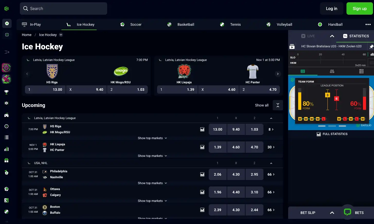
Task: Select odds 13.00 for HS Riga in upcoming list
Action: (217, 129)
